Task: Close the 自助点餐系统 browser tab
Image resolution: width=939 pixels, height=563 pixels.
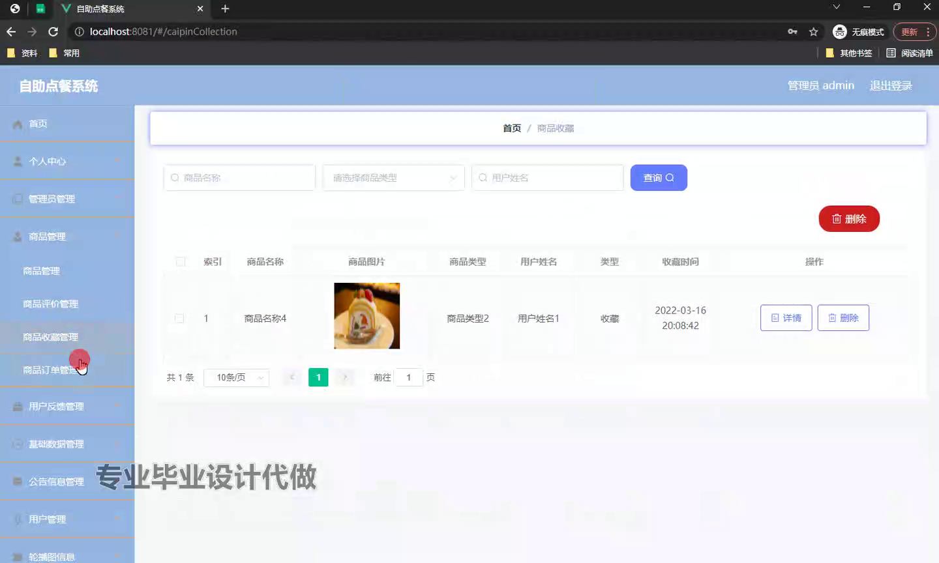Action: (200, 8)
